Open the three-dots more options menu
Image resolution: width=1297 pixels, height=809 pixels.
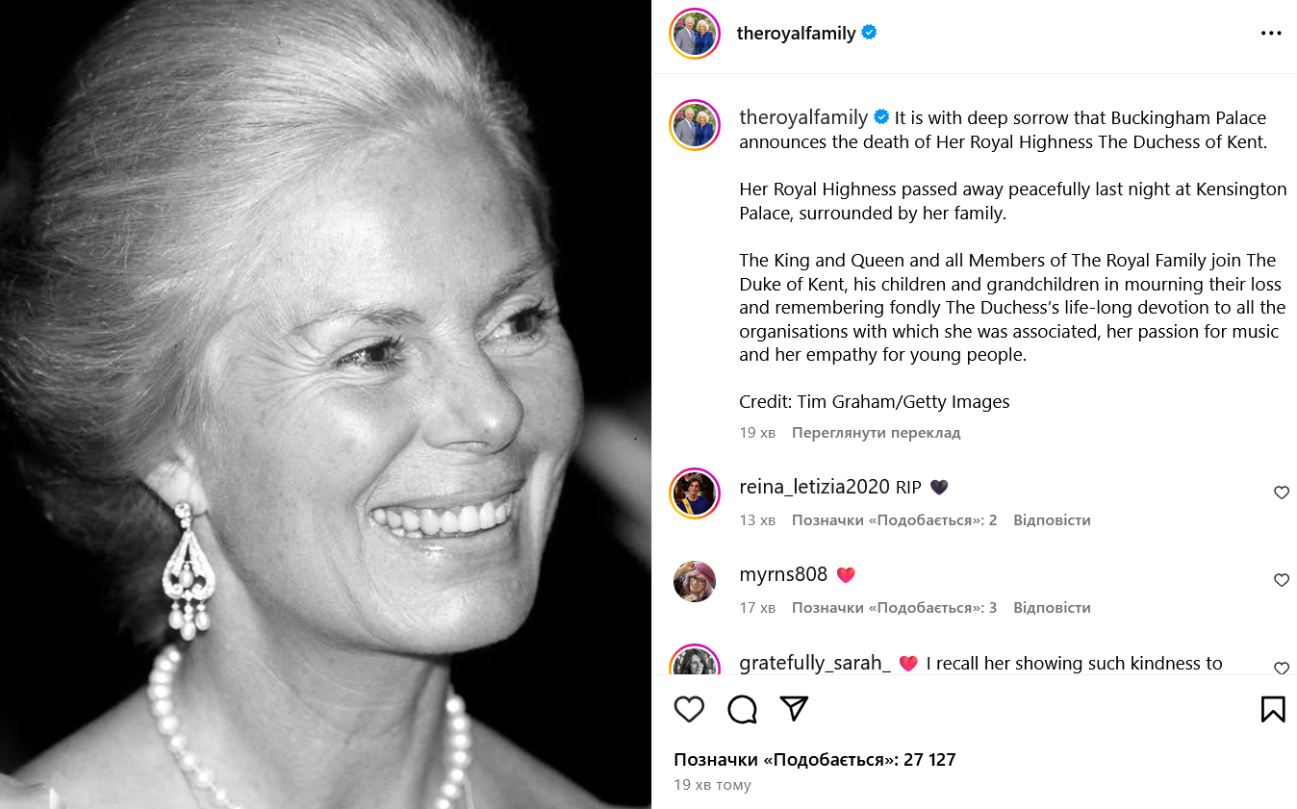click(x=1271, y=33)
